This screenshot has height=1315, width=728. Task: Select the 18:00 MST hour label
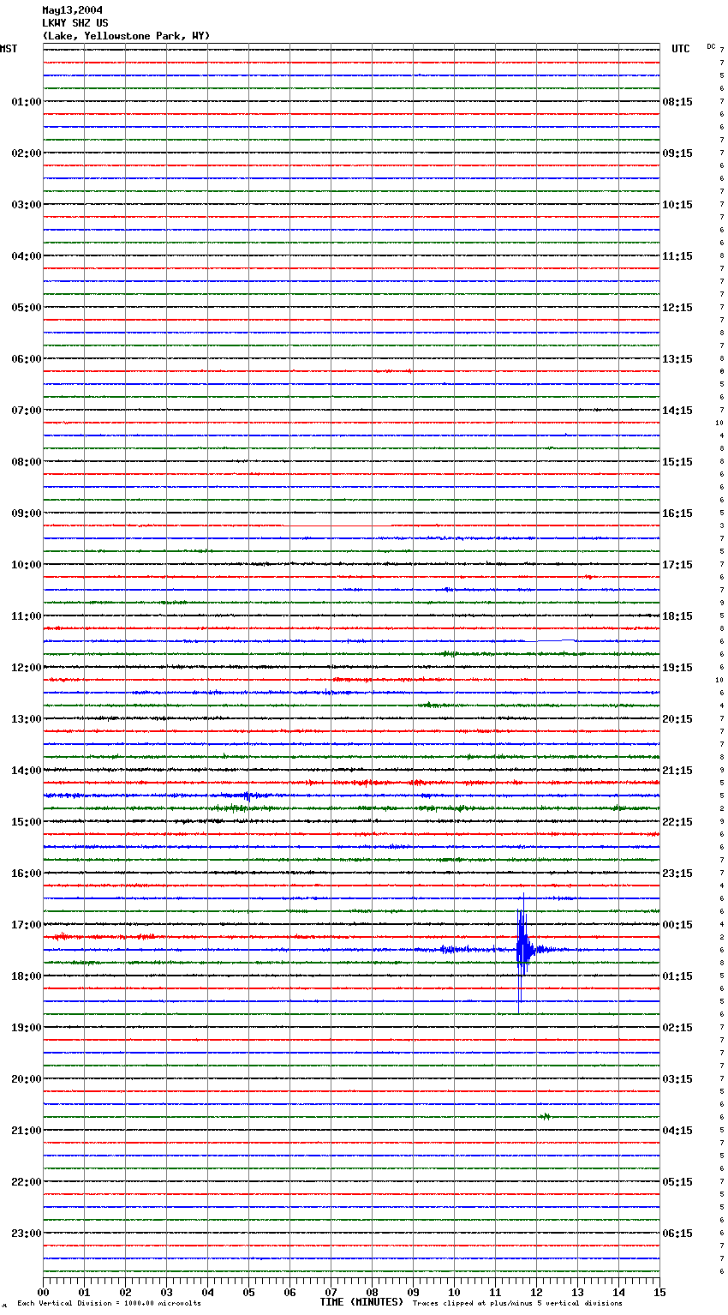(27, 976)
